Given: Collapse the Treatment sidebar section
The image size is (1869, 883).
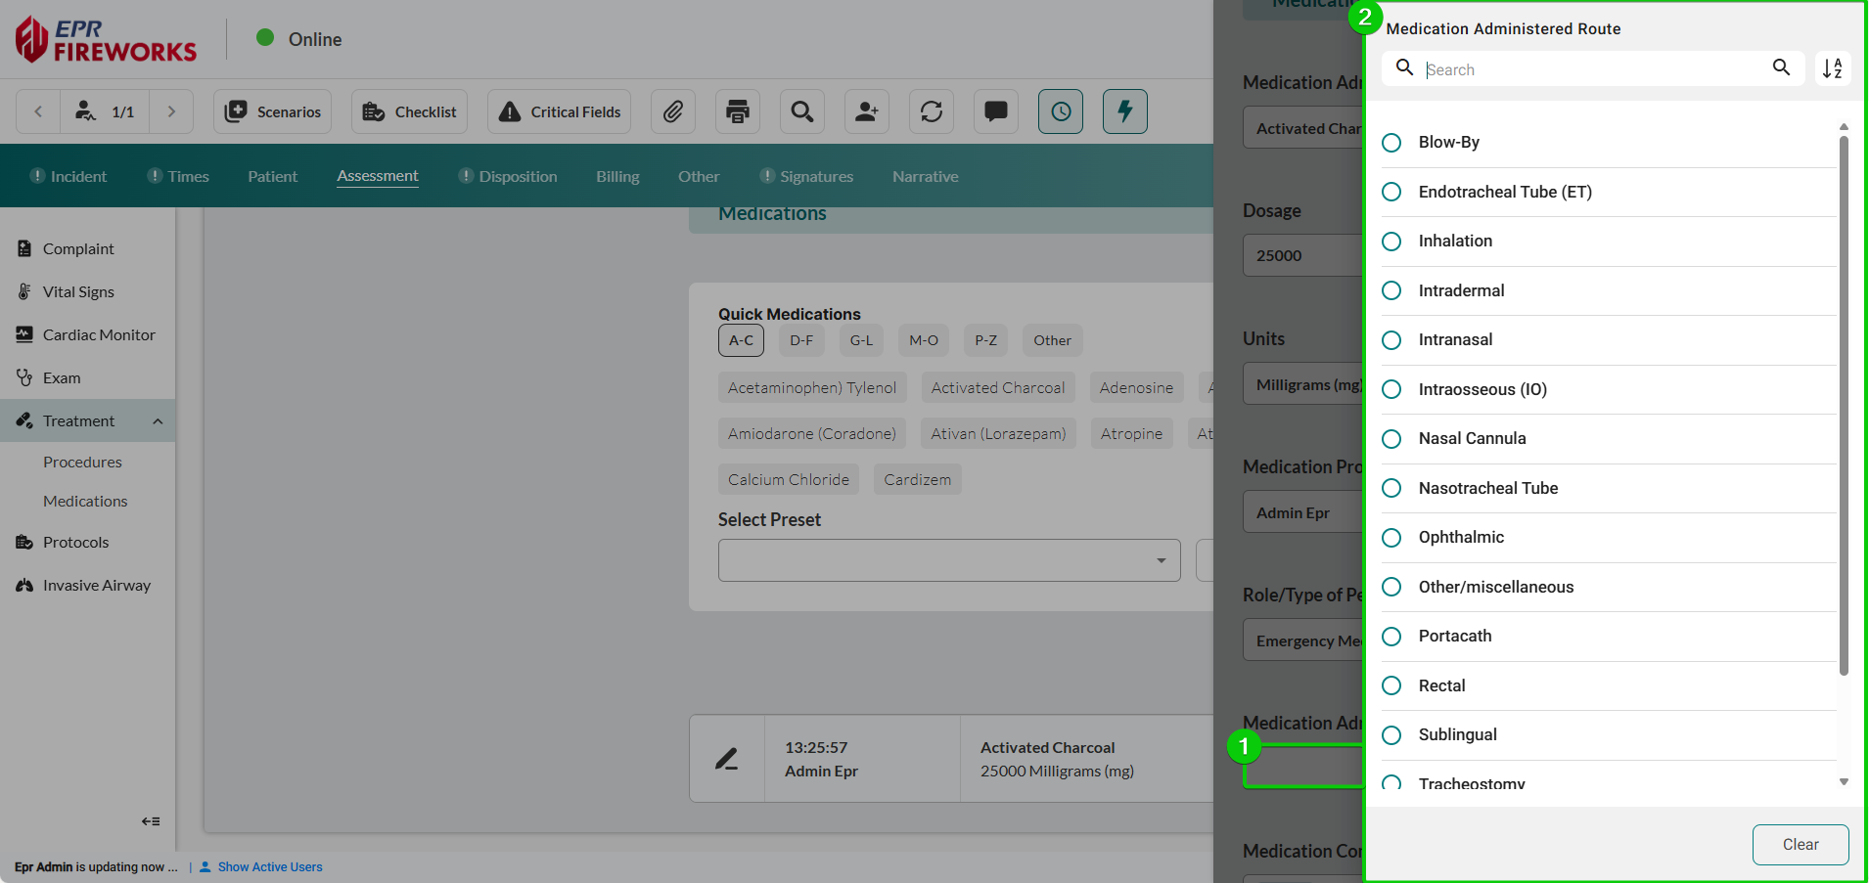Looking at the screenshot, I should pyautogui.click(x=158, y=421).
